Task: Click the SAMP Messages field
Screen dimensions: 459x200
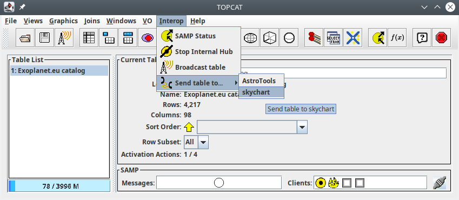Action: pos(218,183)
